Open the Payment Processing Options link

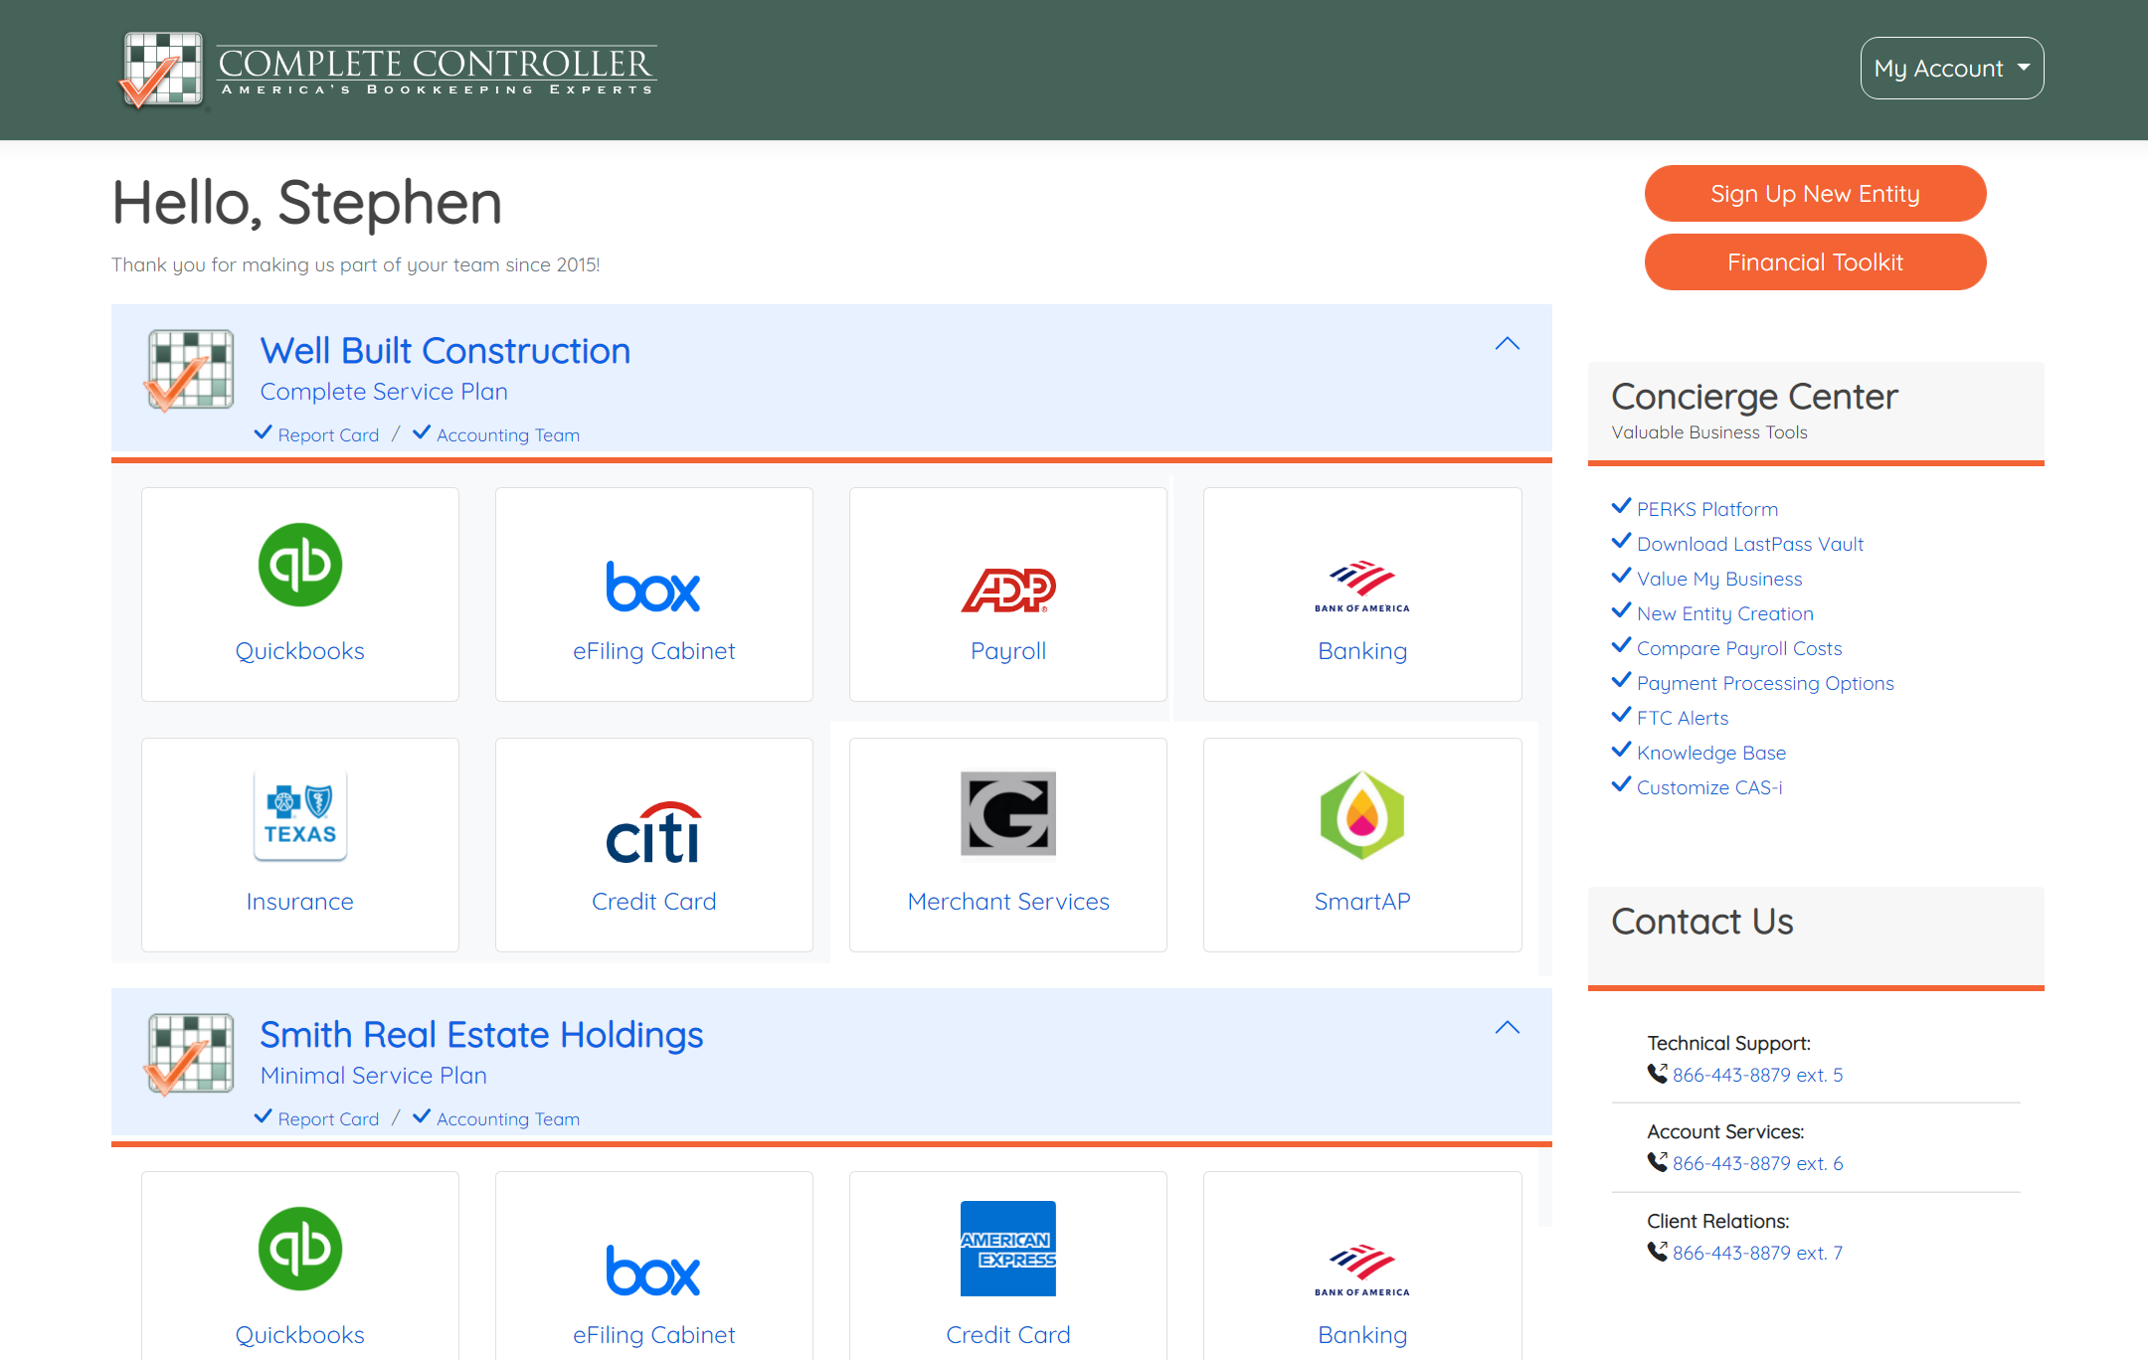click(1764, 683)
